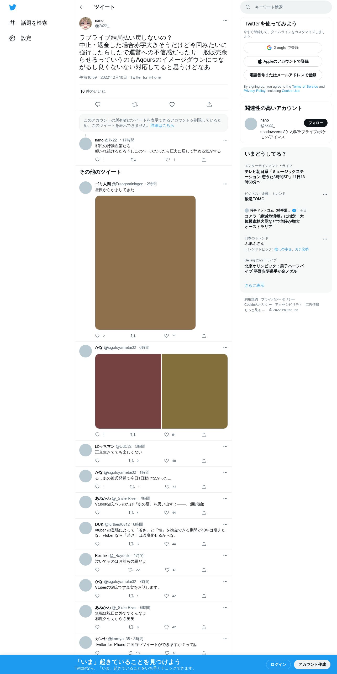Share the main tweet
This screenshot has width=337, height=674.
(x=209, y=104)
